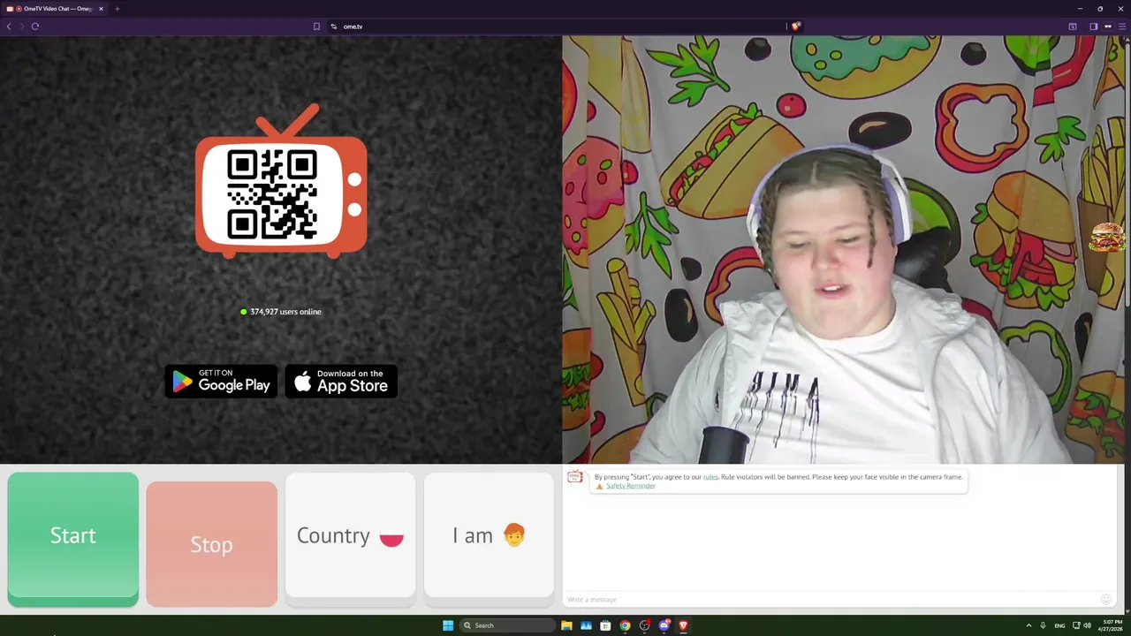
Task: Show hidden tray icons chevron
Action: (1029, 625)
